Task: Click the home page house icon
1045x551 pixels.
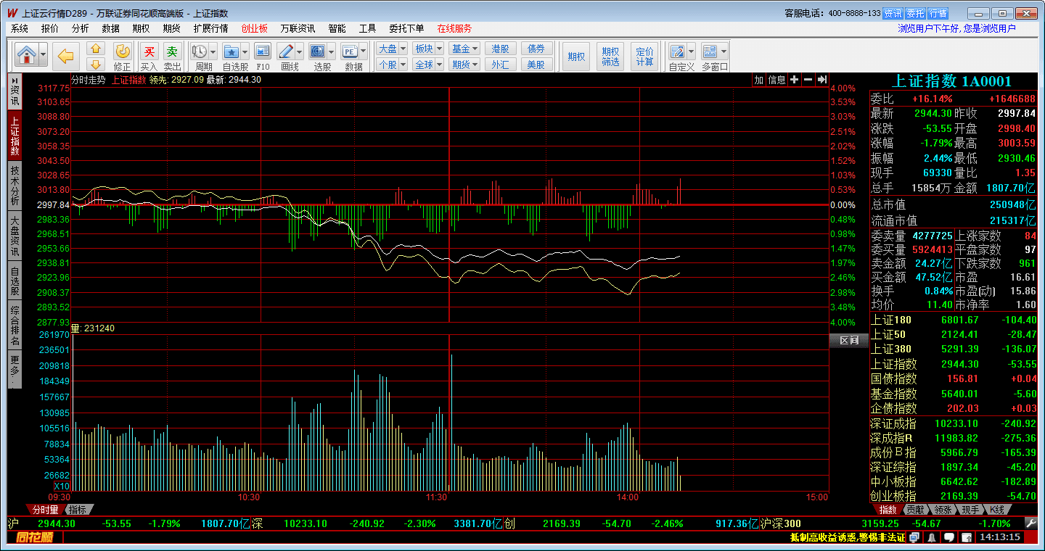Action: [x=27, y=55]
